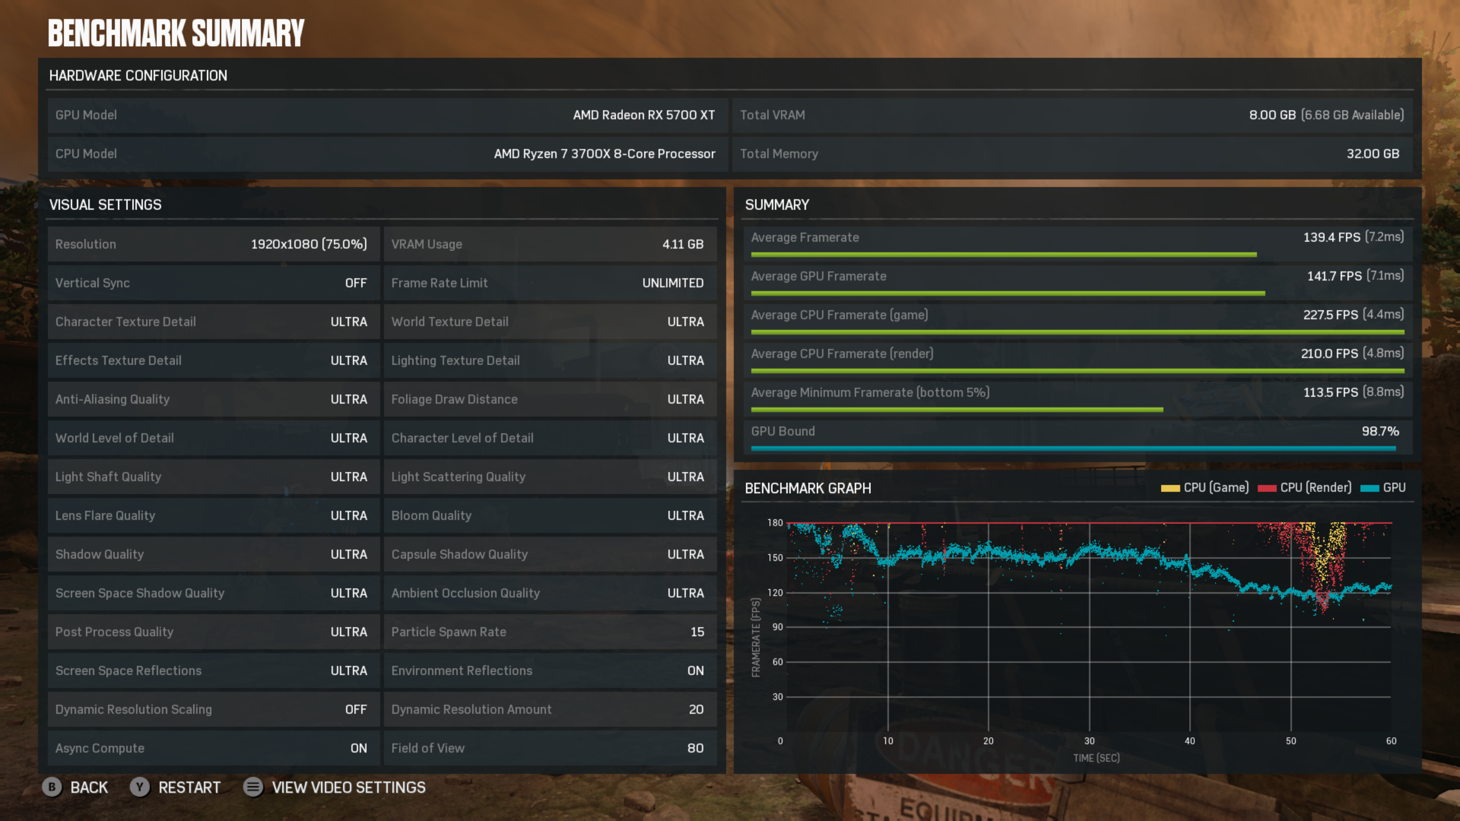Select Light Scattering Quality row
This screenshot has width=1460, height=821.
[550, 477]
